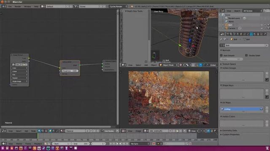270x151 pixels.
Task: Open the File menu
Action: click(10, 6)
